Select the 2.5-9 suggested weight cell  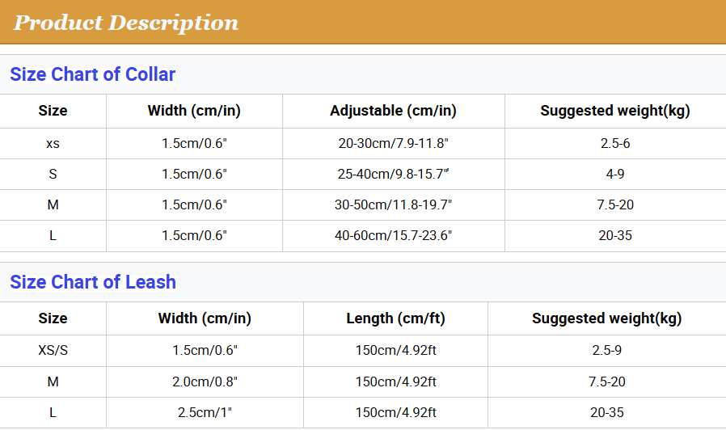pyautogui.click(x=606, y=351)
